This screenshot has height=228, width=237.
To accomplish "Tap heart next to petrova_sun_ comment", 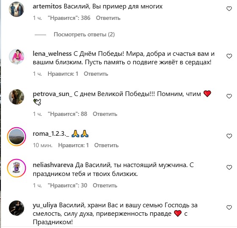I will click(x=229, y=96).
